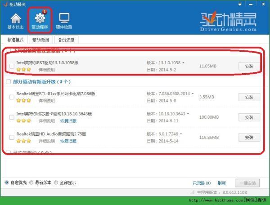Click the DriverGenius.com brand logo
The image size is (270, 205).
(228, 21)
